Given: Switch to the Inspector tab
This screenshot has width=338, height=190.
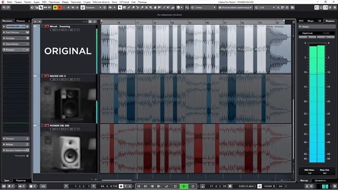Looking at the screenshot, I should 8,21.
